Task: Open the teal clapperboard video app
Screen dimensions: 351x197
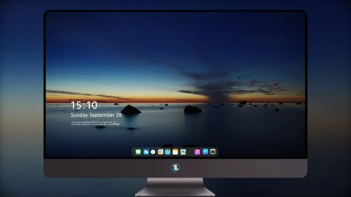Action: tap(168, 152)
